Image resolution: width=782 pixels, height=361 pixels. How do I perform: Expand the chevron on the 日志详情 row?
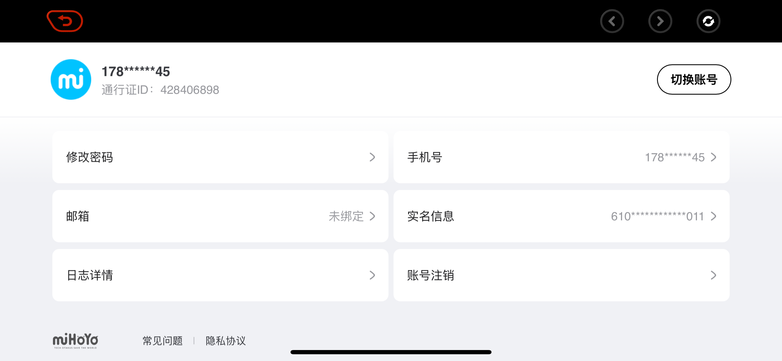click(372, 275)
